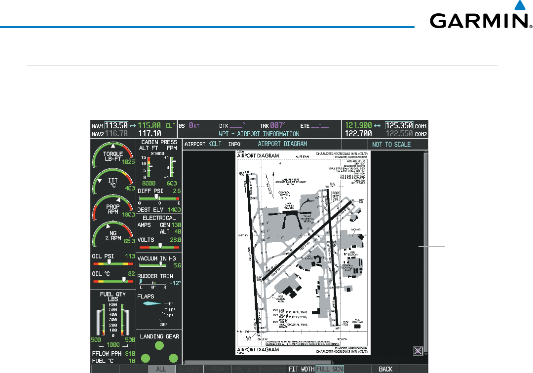Click the NAV active frequency 115.00
This screenshot has height=373, width=533.
tap(149, 125)
